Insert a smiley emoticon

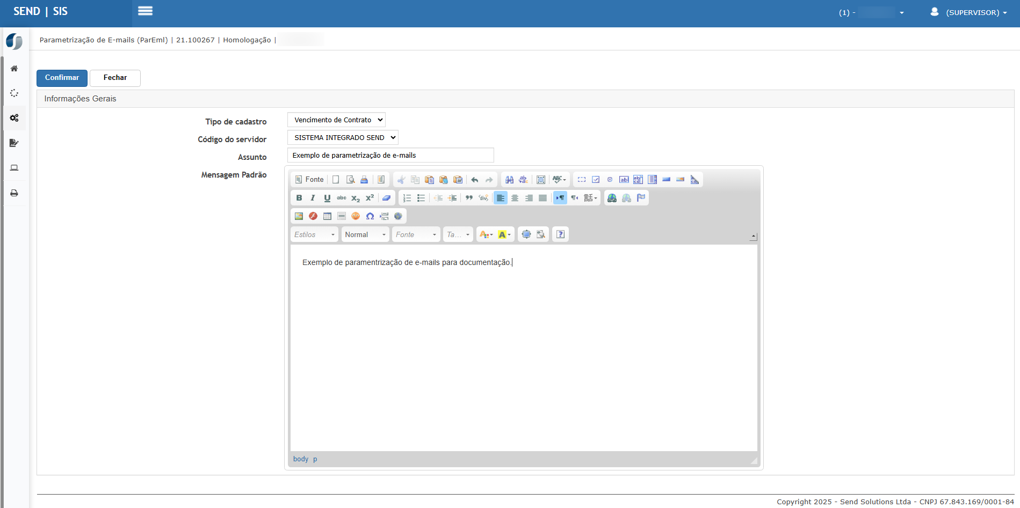click(x=356, y=216)
